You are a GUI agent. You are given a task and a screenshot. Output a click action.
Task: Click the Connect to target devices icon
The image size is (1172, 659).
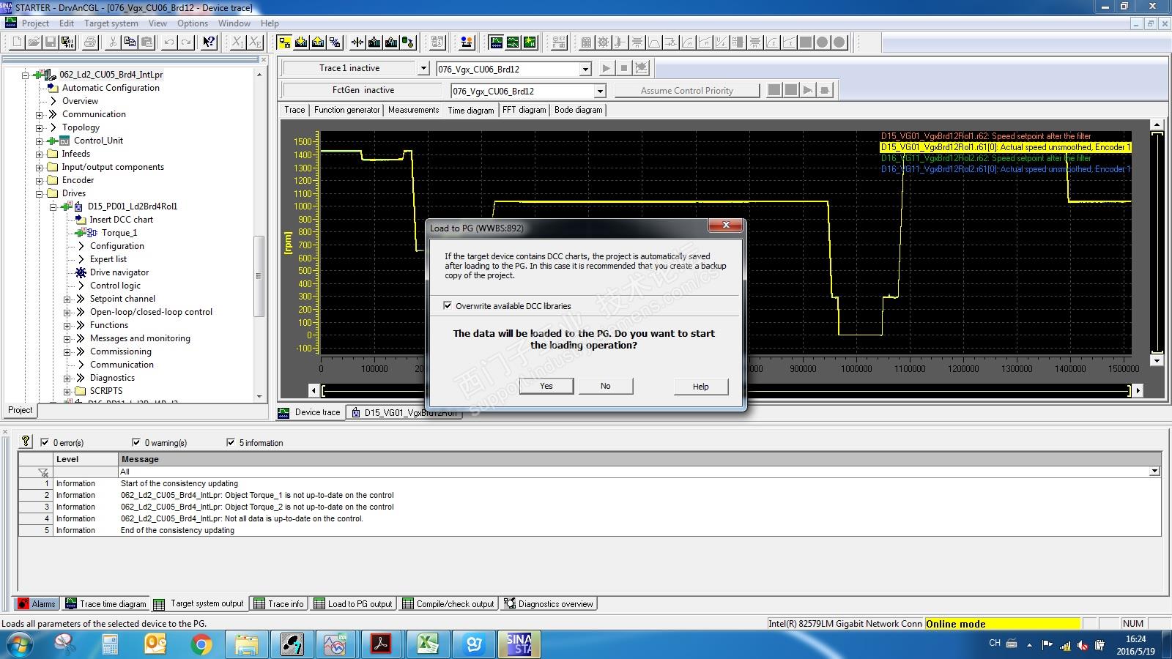pyautogui.click(x=284, y=42)
